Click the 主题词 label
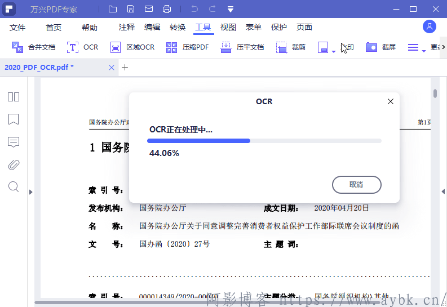The image size is (447, 307). click(281, 244)
